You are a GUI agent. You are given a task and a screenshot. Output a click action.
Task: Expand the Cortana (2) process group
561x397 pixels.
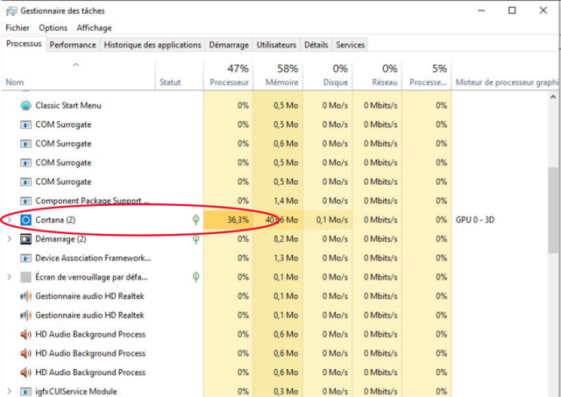pyautogui.click(x=10, y=220)
